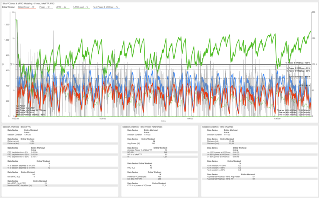Select the Min dFRC (kJ) row
This screenshot has height=198, width=319.
pos(60,177)
